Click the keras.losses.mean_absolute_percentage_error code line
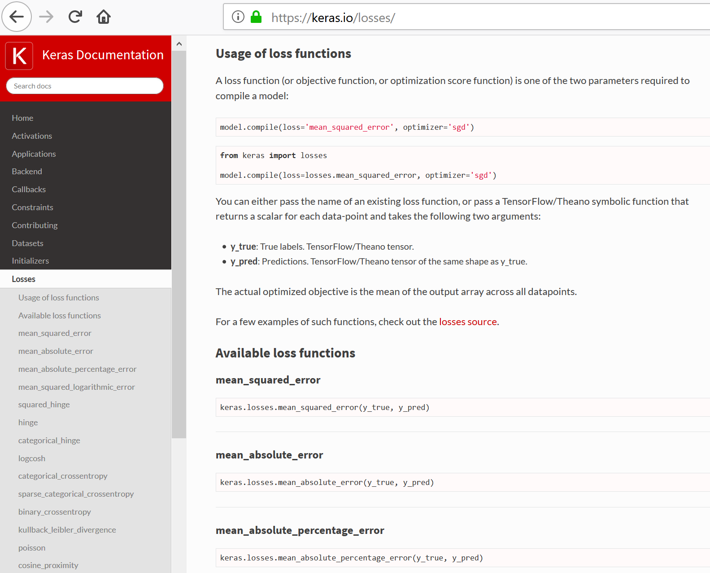This screenshot has width=710, height=573. [x=351, y=558]
